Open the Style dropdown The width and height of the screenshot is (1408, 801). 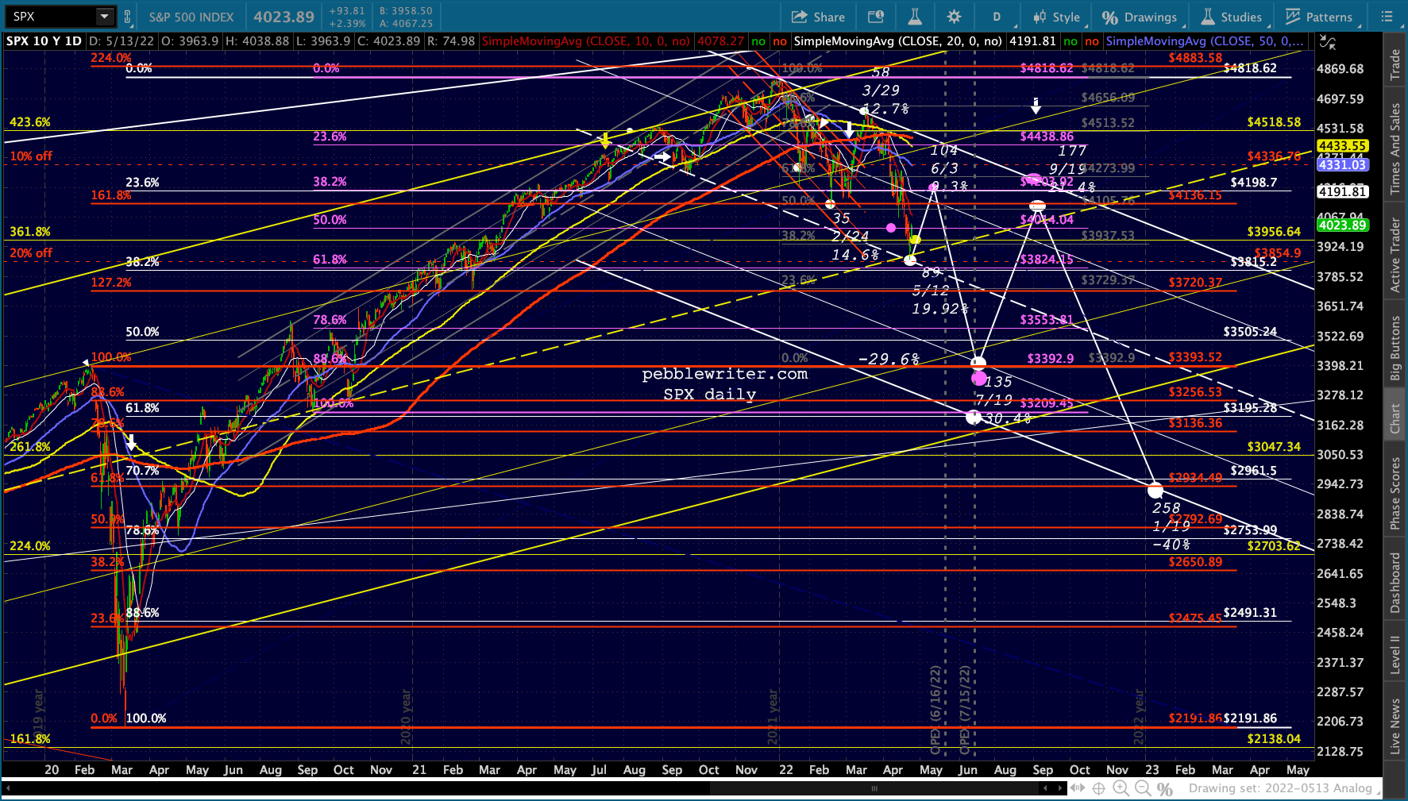click(1056, 17)
